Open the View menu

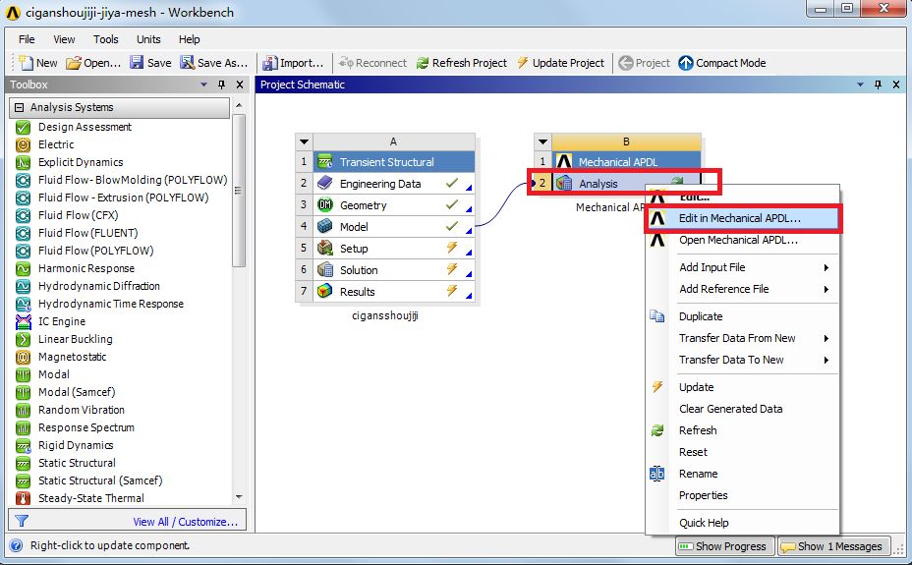coord(64,39)
